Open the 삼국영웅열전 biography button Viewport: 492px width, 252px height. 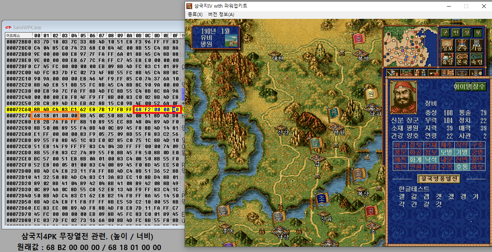(439, 179)
